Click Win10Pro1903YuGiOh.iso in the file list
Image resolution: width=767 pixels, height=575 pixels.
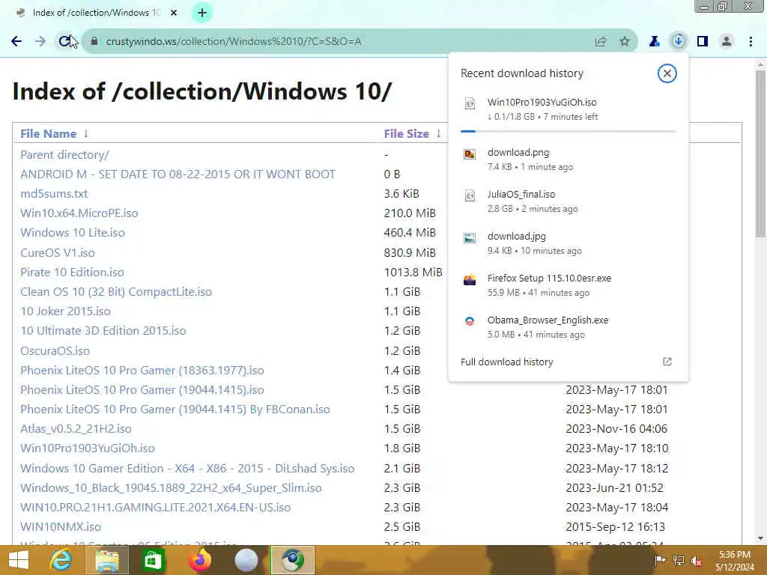pyautogui.click(x=87, y=448)
